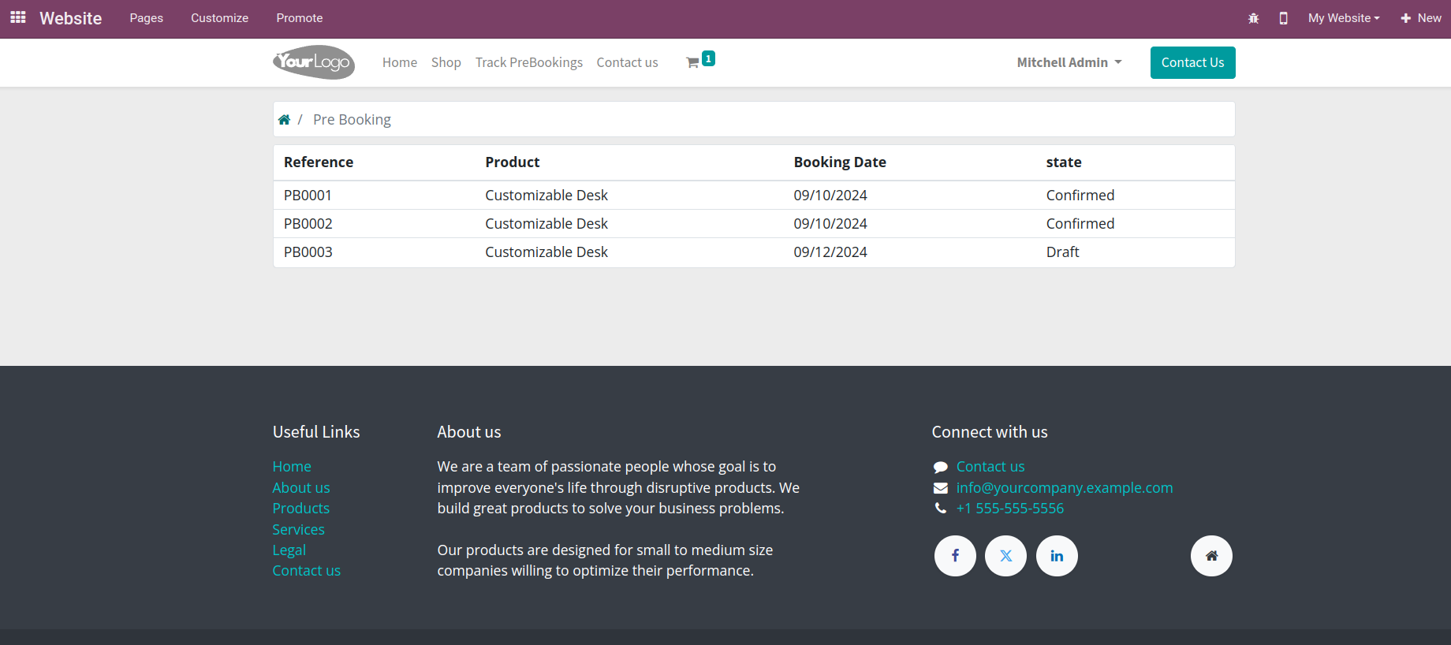Open the X (Twitter) social icon
This screenshot has height=645, width=1451.
1005,556
